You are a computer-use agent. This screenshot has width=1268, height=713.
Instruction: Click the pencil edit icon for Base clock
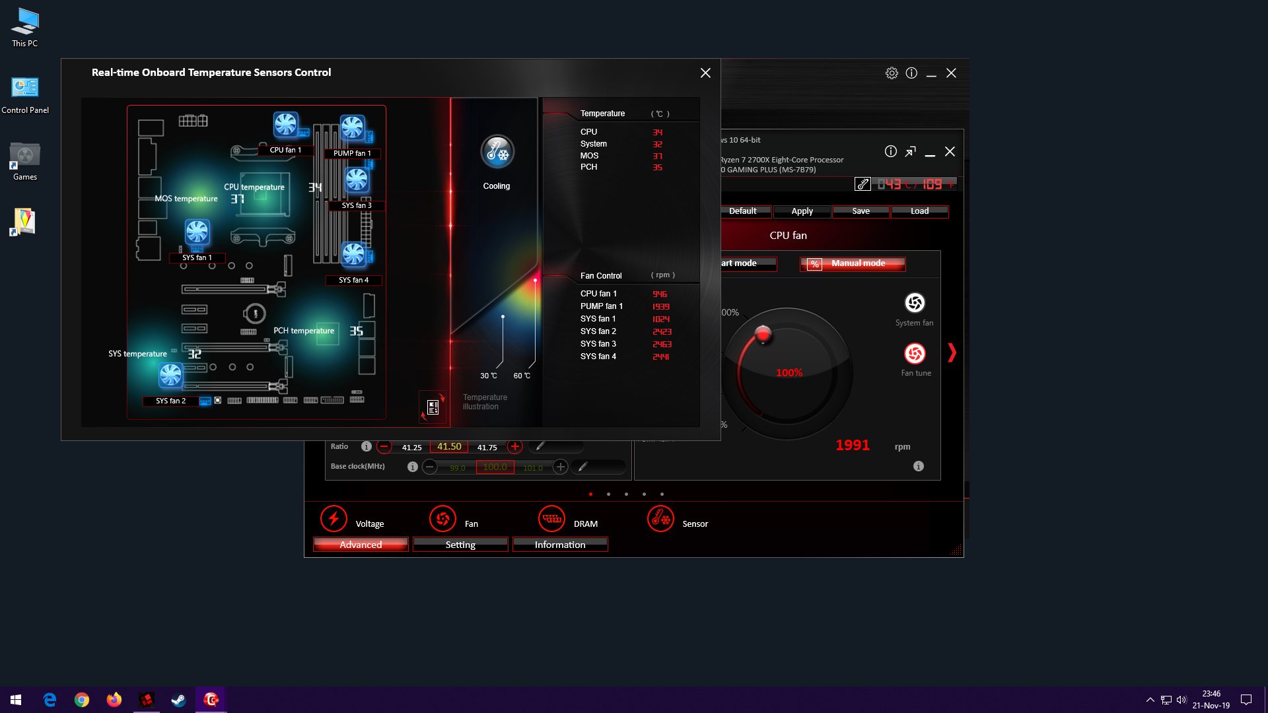(x=582, y=467)
